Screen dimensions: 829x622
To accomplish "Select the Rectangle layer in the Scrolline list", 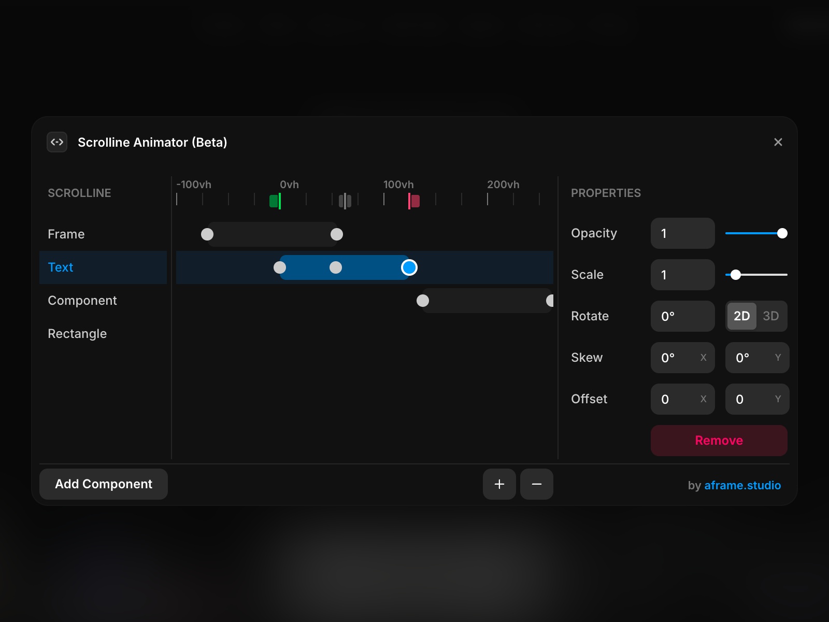I will click(77, 333).
